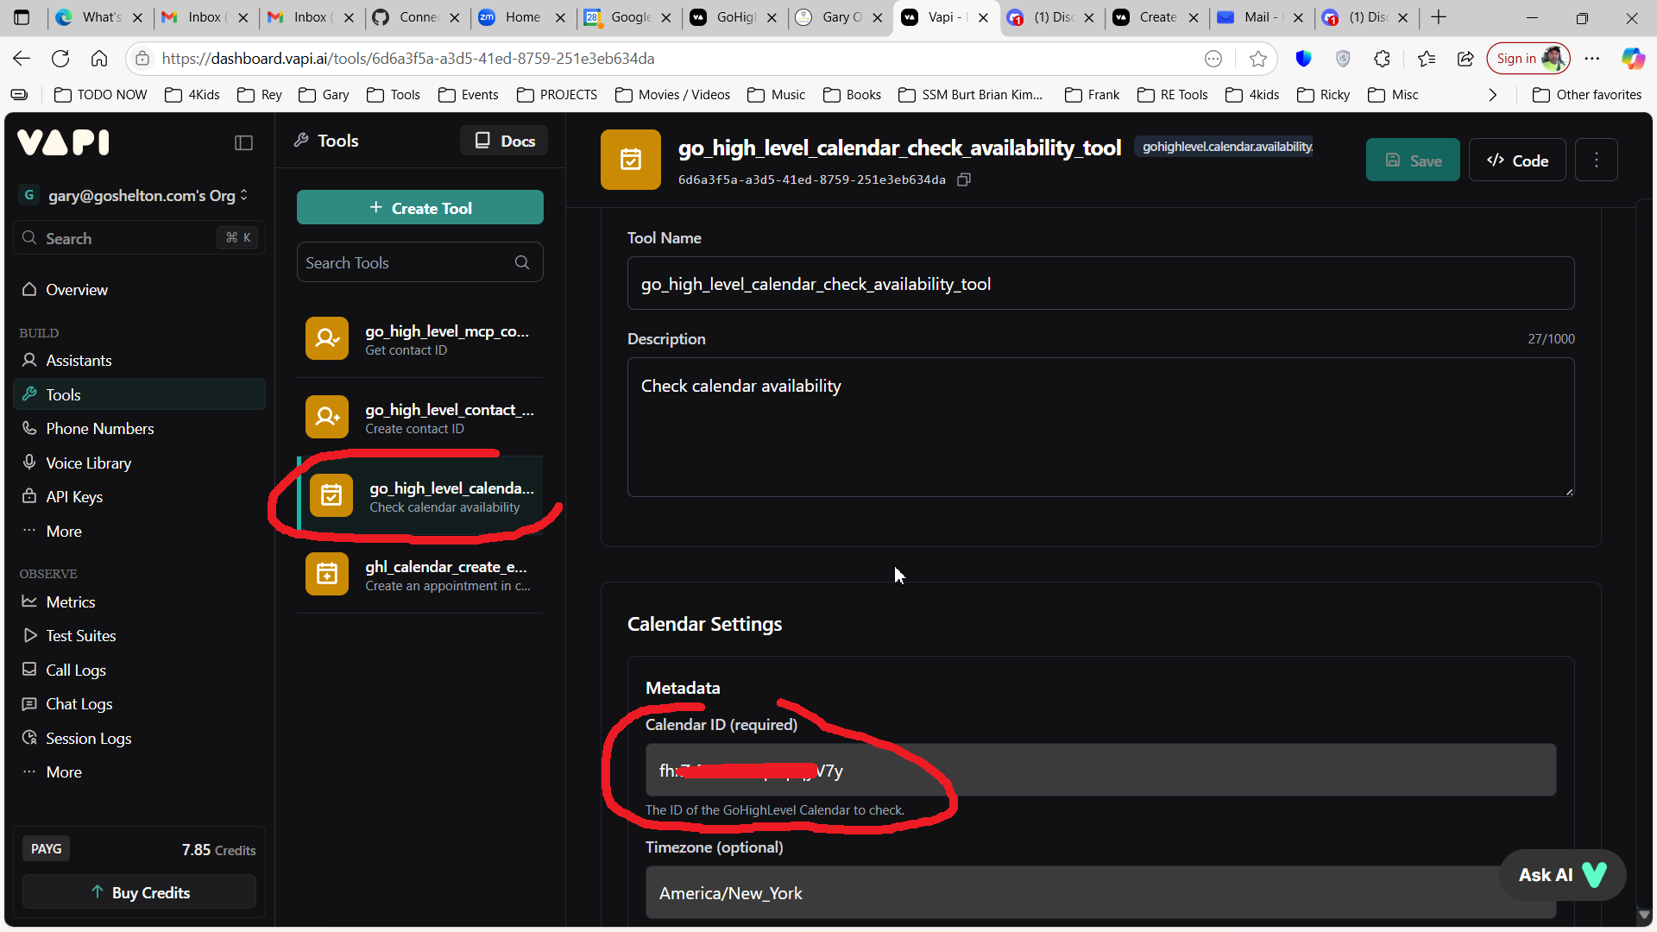Copy the tool ID with copy icon

coord(964,179)
